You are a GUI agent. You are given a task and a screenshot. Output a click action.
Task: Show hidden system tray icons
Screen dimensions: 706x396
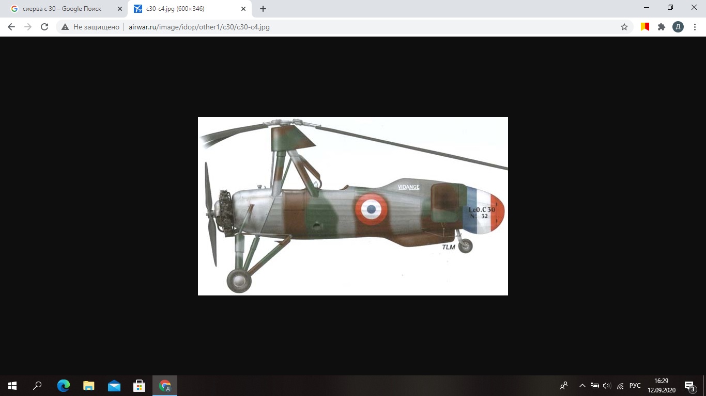pos(582,386)
